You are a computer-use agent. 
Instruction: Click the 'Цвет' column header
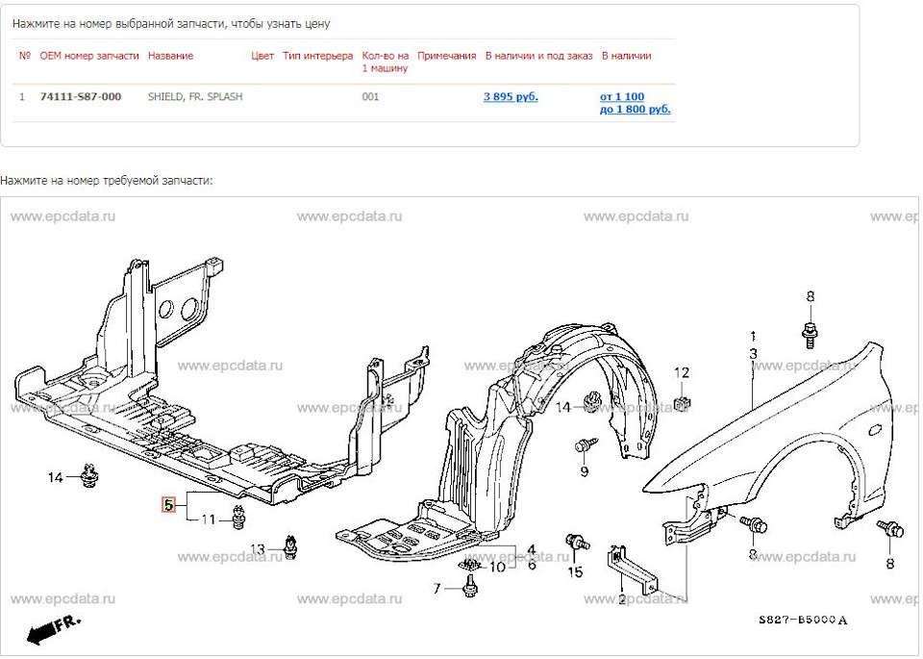point(262,56)
